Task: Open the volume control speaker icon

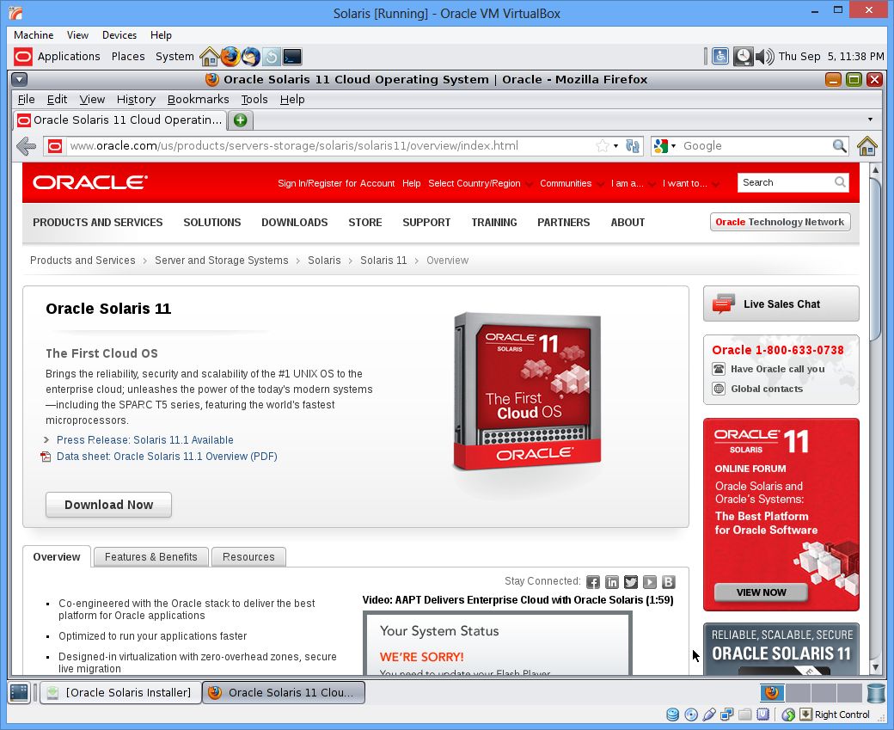Action: (764, 57)
